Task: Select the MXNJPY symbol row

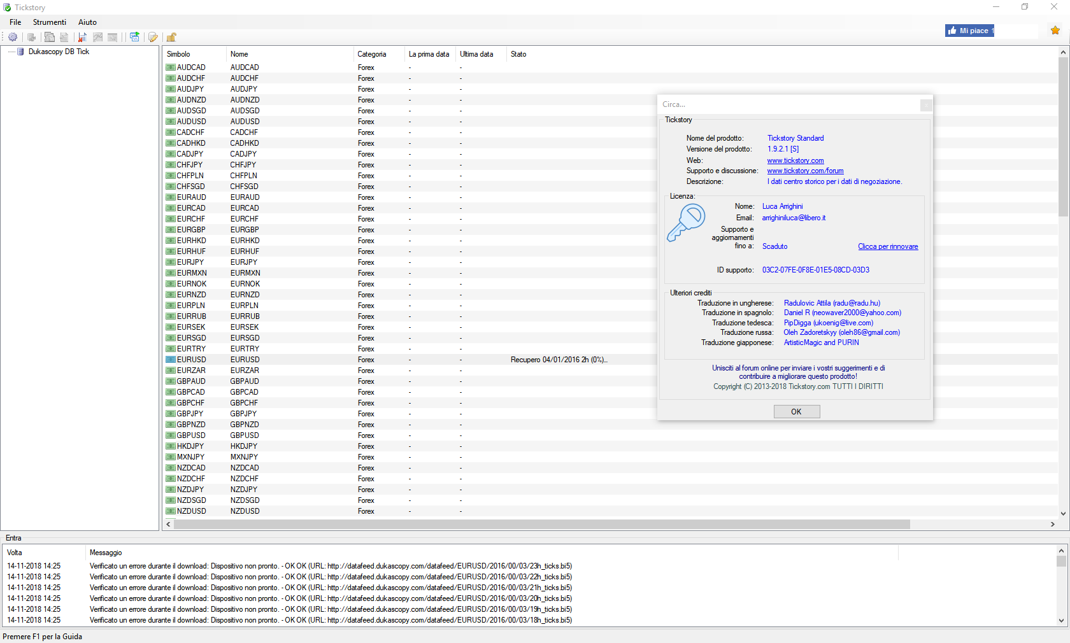Action: (610, 457)
